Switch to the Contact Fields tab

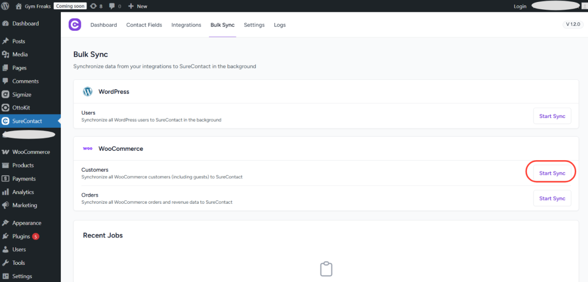(144, 25)
